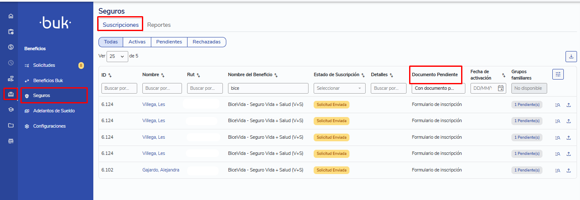The height and width of the screenshot is (200, 580).
Task: Click the download icon above the table
Action: click(571, 56)
